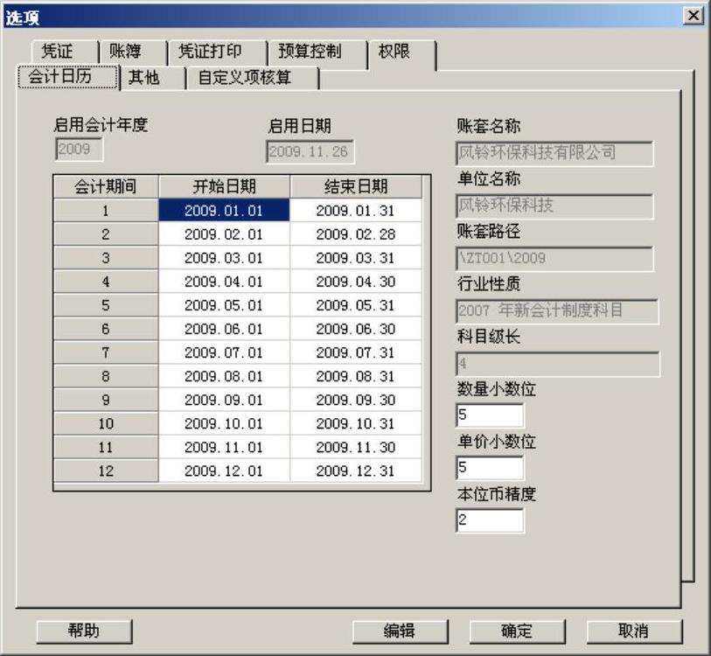
Task: Select start date cell 2009.01.01
Action: [224, 211]
